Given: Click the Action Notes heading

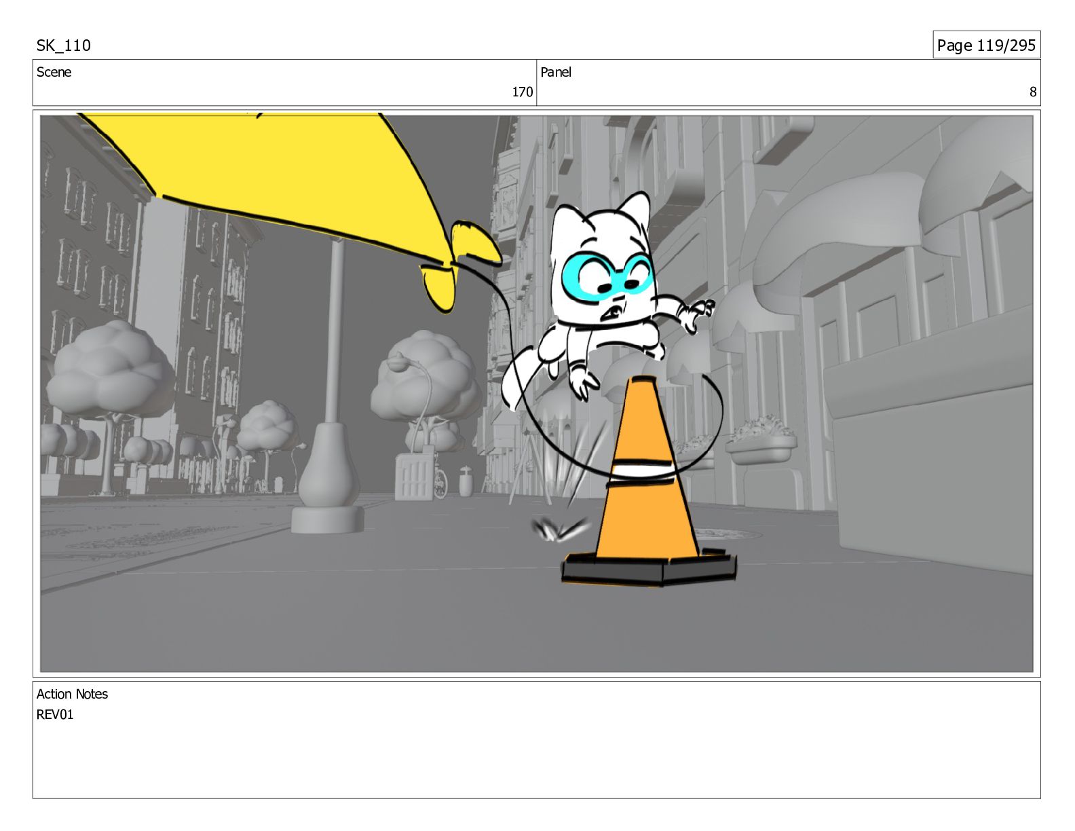Looking at the screenshot, I should [x=72, y=694].
